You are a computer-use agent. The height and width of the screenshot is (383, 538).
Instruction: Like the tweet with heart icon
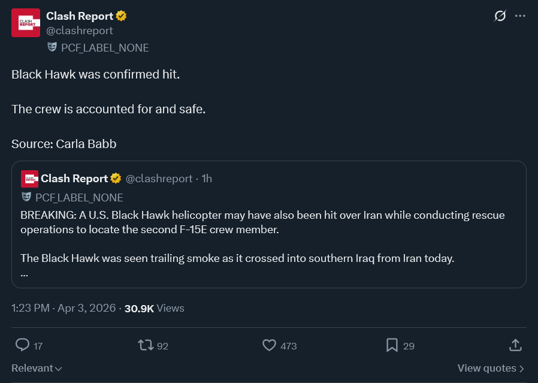pos(270,345)
